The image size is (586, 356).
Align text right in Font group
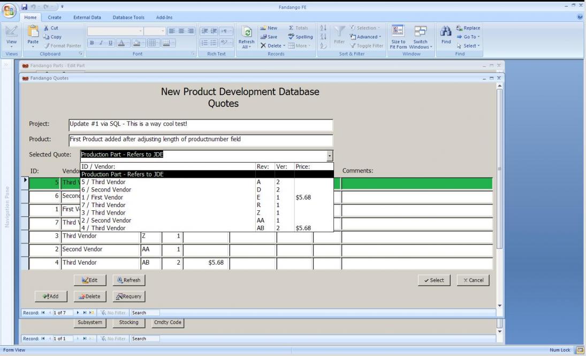[x=191, y=31]
